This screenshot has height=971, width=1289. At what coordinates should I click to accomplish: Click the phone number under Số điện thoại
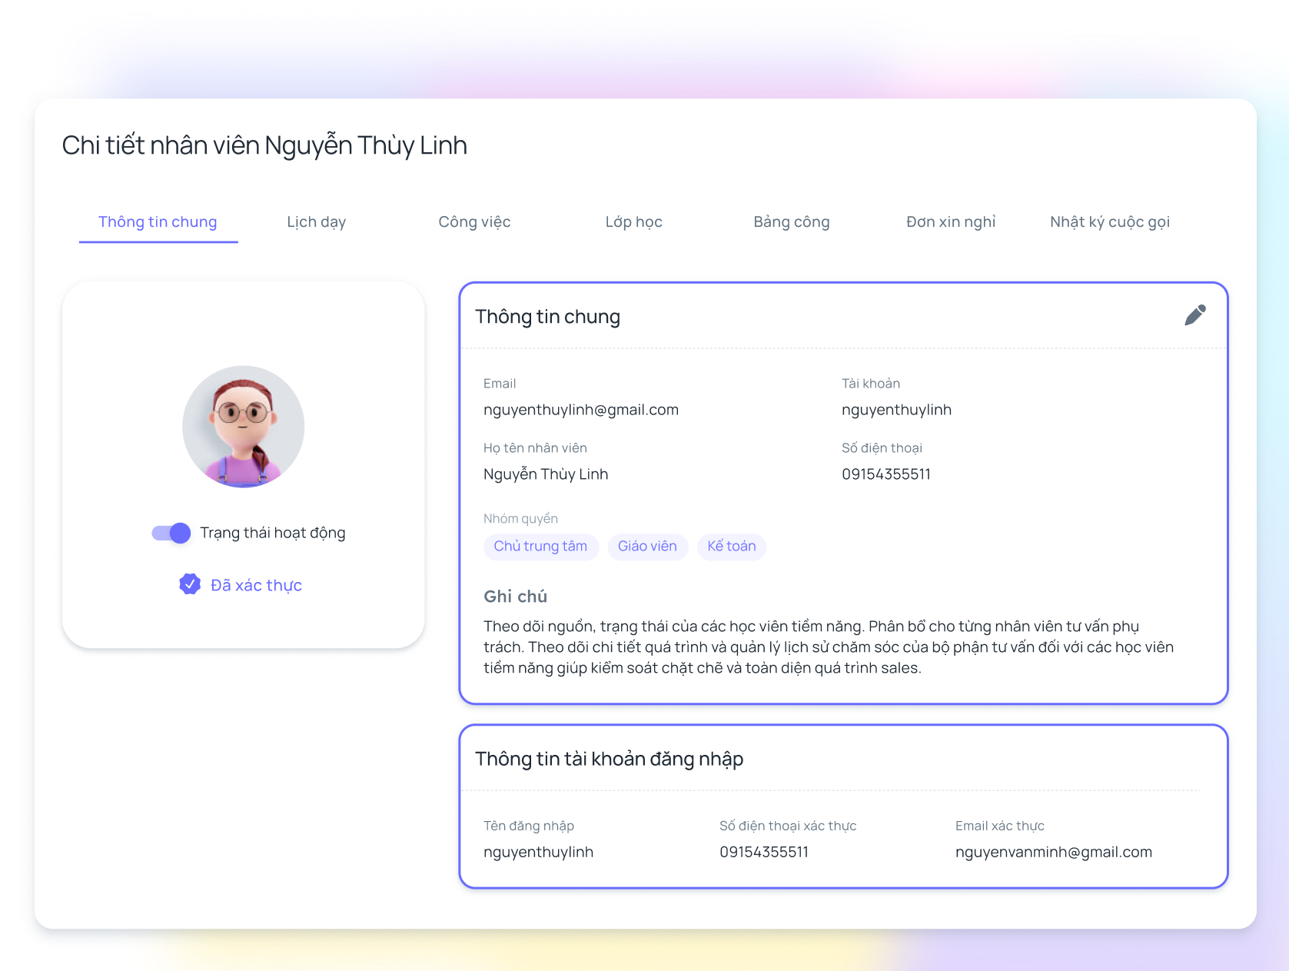pos(885,474)
